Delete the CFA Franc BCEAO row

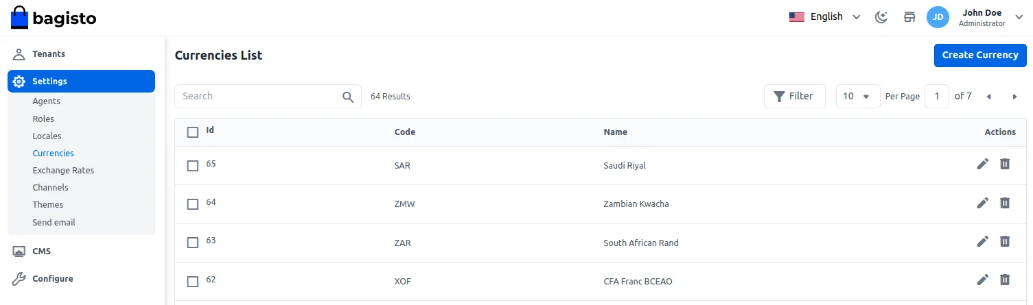pyautogui.click(x=1005, y=280)
